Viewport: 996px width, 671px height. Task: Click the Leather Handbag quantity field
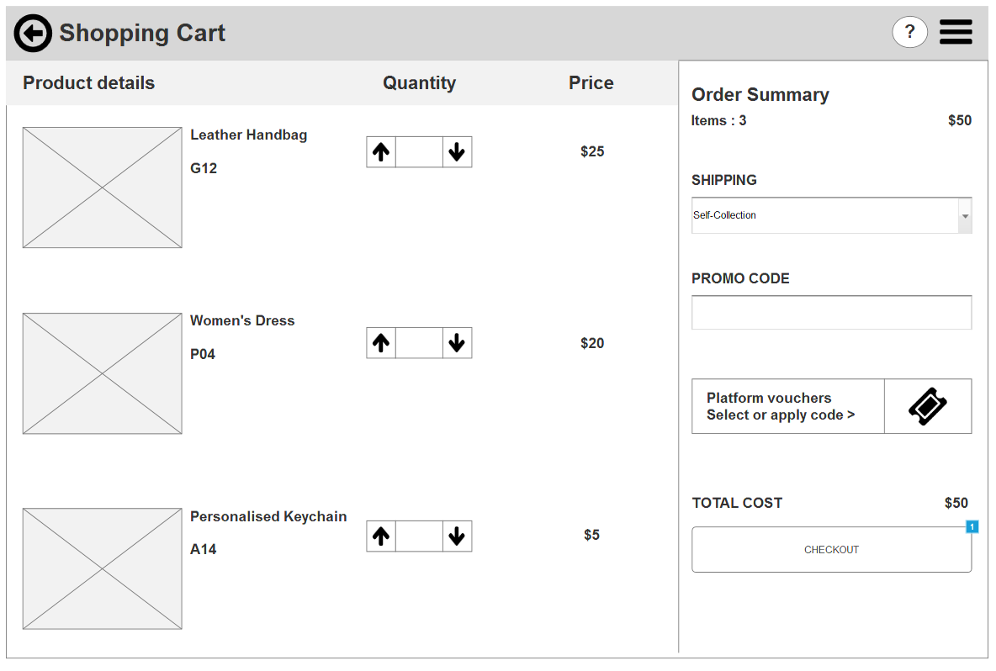[x=419, y=152]
